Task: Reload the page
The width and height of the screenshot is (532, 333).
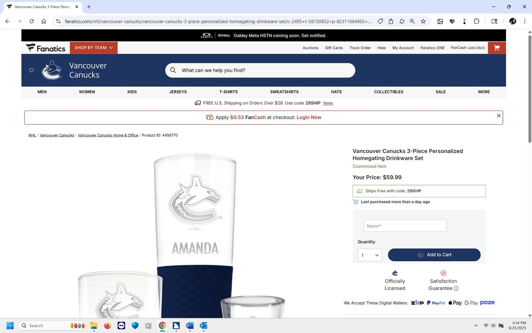Action: [x=32, y=21]
